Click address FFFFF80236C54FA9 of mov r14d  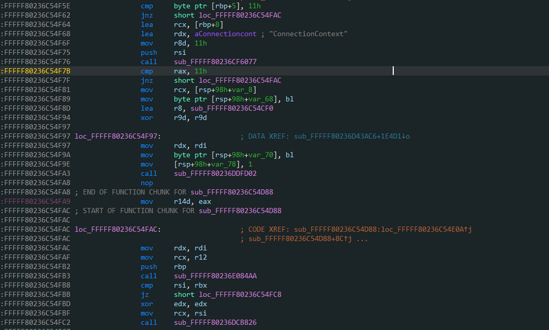[37, 201]
